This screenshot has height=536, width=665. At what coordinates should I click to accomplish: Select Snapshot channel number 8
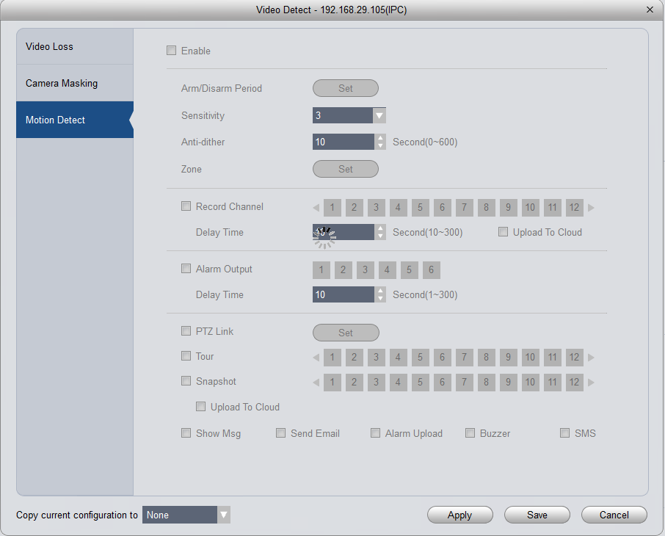487,383
